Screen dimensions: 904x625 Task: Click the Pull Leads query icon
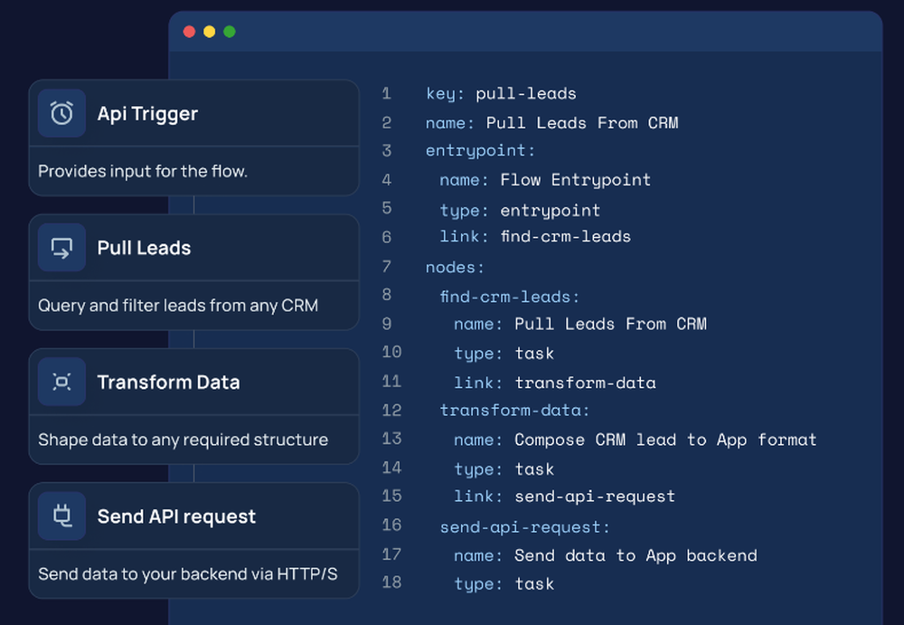[60, 247]
